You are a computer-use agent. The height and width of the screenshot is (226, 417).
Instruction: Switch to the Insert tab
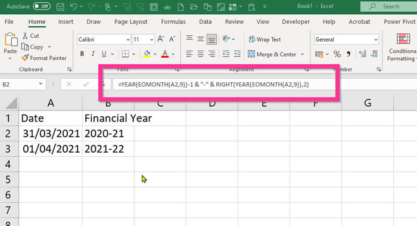(66, 22)
